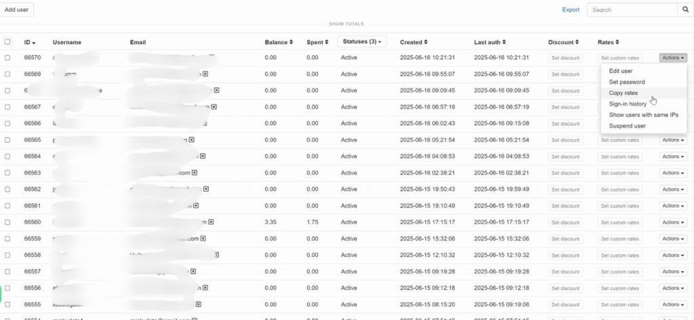Viewport: 694px width, 320px height.
Task: Sort by Spent column arrows
Action: coord(325,42)
